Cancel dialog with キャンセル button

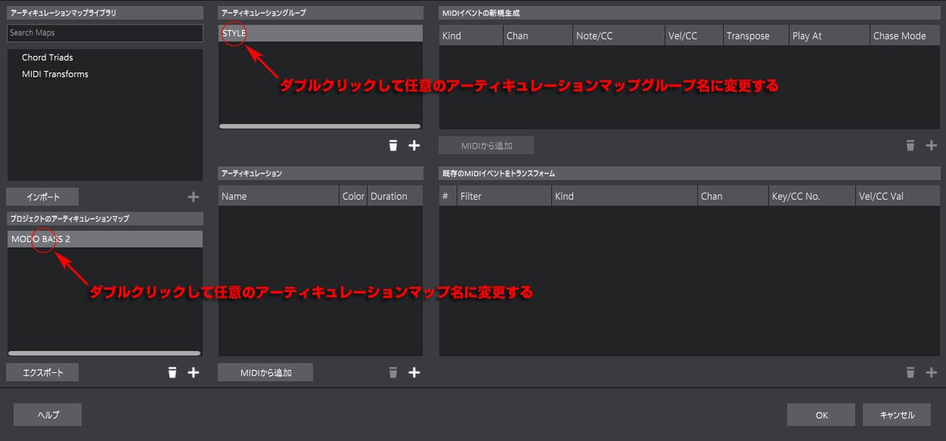pos(897,415)
